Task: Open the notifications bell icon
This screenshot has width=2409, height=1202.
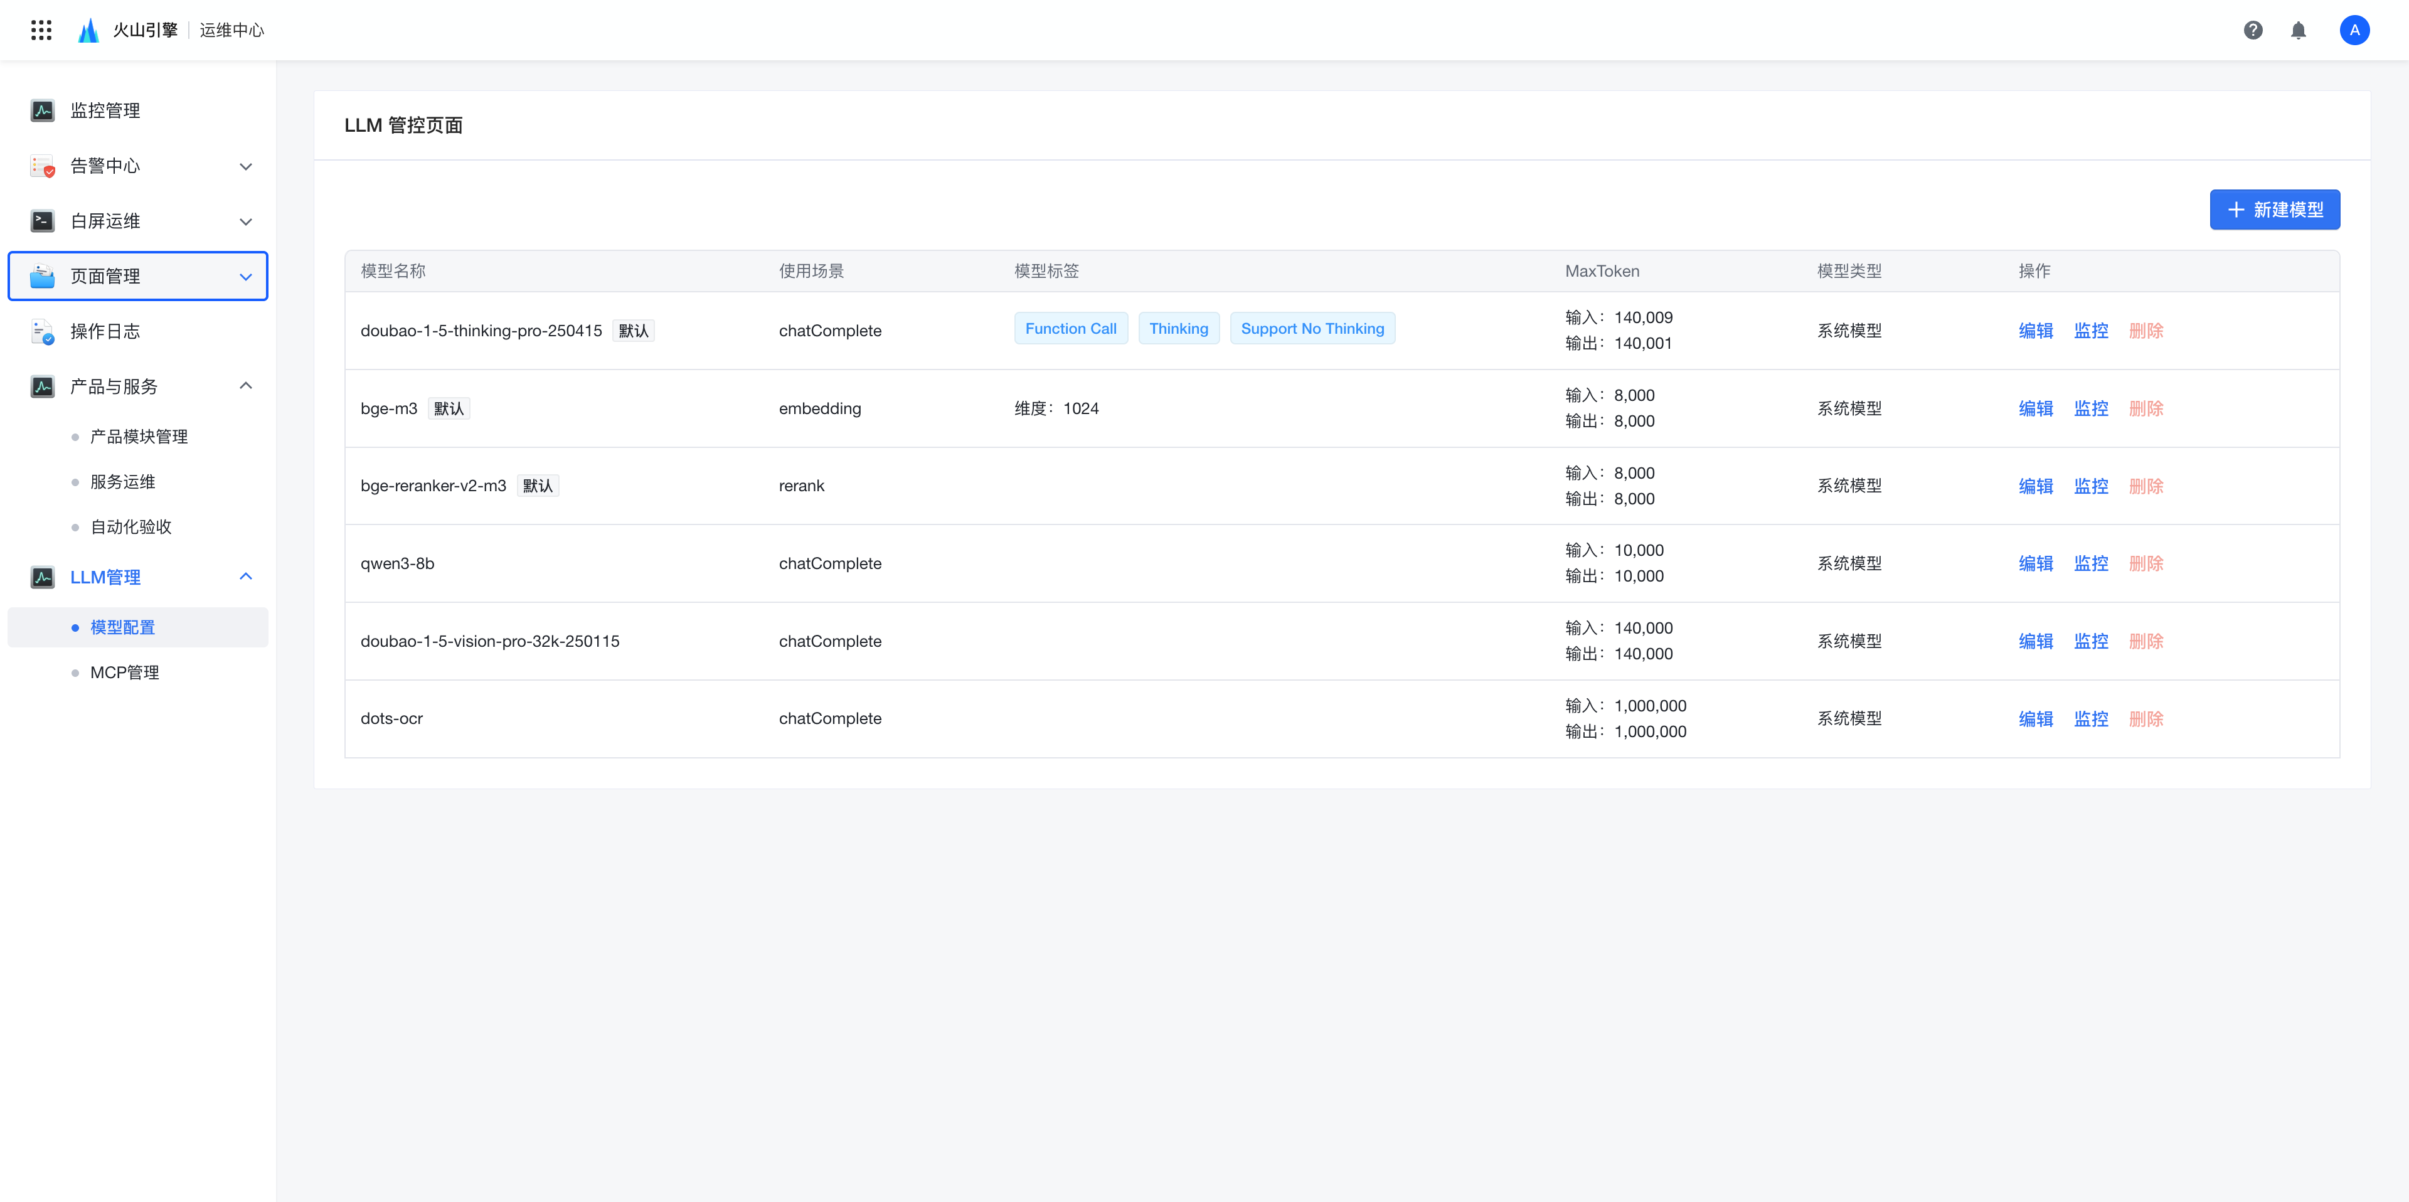Action: click(2298, 30)
